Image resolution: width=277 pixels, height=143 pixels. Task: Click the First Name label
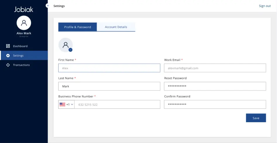pyautogui.click(x=66, y=60)
